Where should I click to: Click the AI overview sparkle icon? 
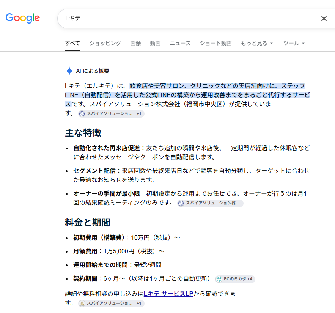pos(69,71)
